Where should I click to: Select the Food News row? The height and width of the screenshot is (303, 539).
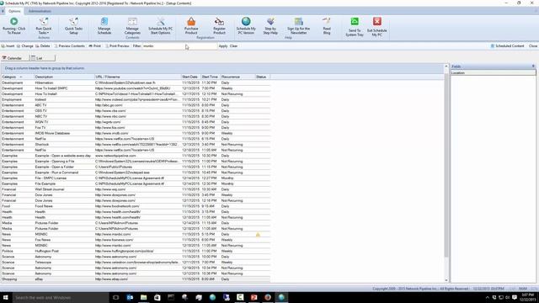pyautogui.click(x=136, y=206)
